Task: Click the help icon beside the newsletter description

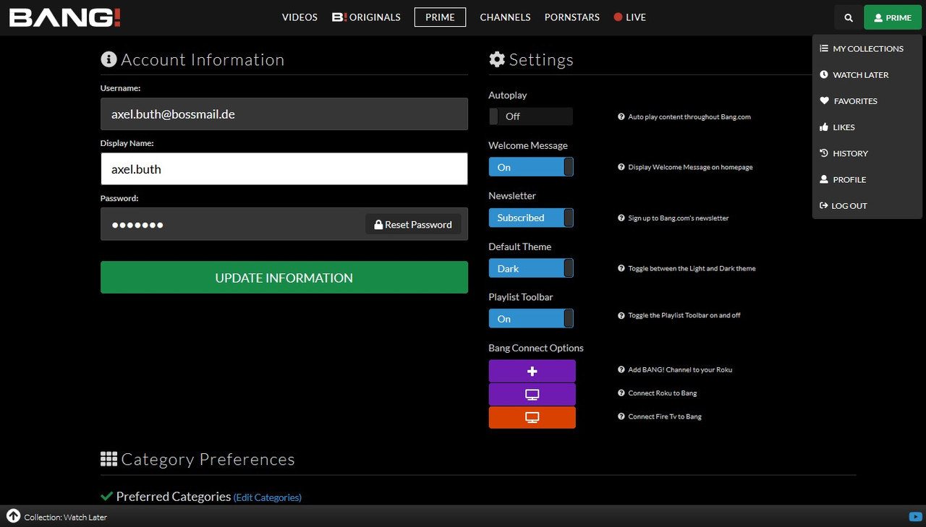Action: click(621, 218)
